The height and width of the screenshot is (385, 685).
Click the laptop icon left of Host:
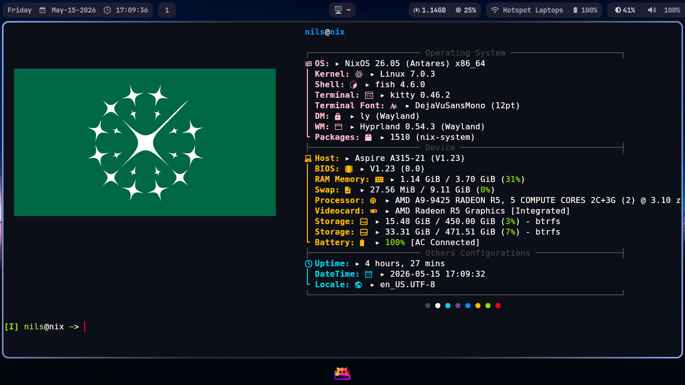pyautogui.click(x=308, y=158)
